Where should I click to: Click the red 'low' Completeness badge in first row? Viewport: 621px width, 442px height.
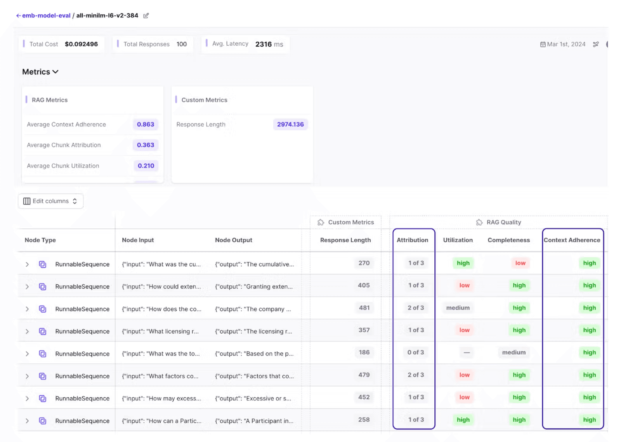520,263
